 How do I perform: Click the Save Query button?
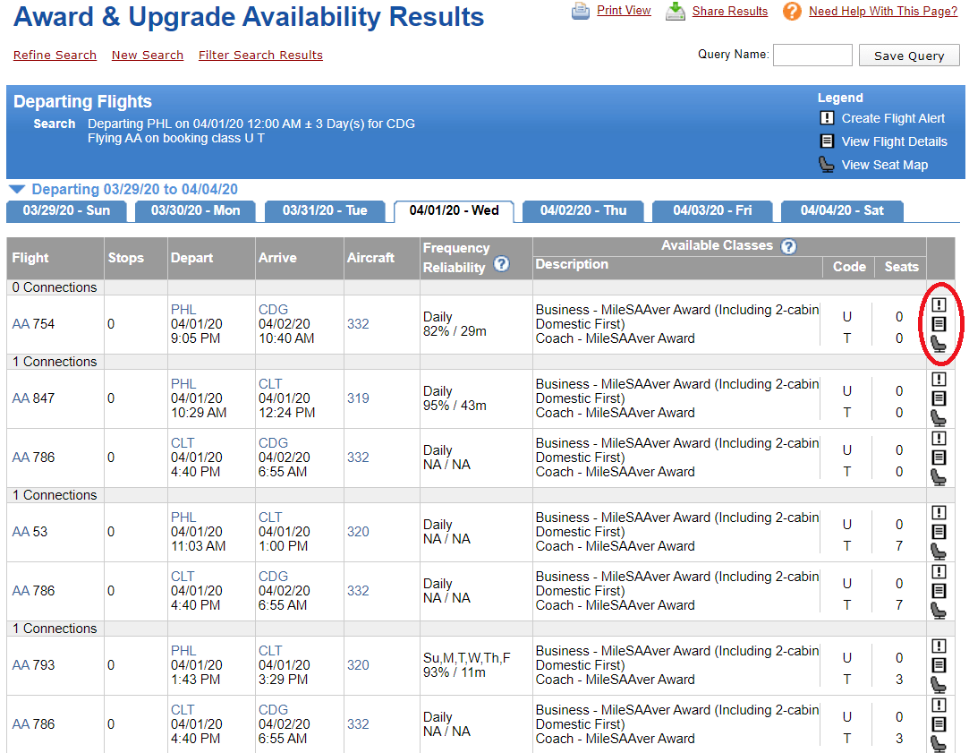(909, 56)
